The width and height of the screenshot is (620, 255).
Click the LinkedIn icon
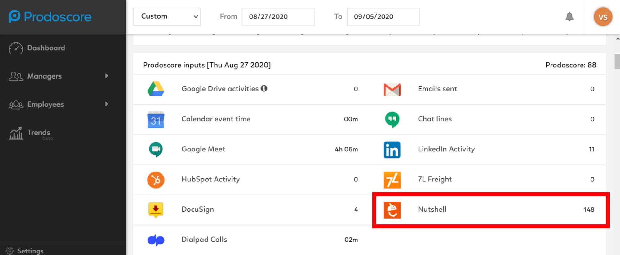[x=392, y=150]
